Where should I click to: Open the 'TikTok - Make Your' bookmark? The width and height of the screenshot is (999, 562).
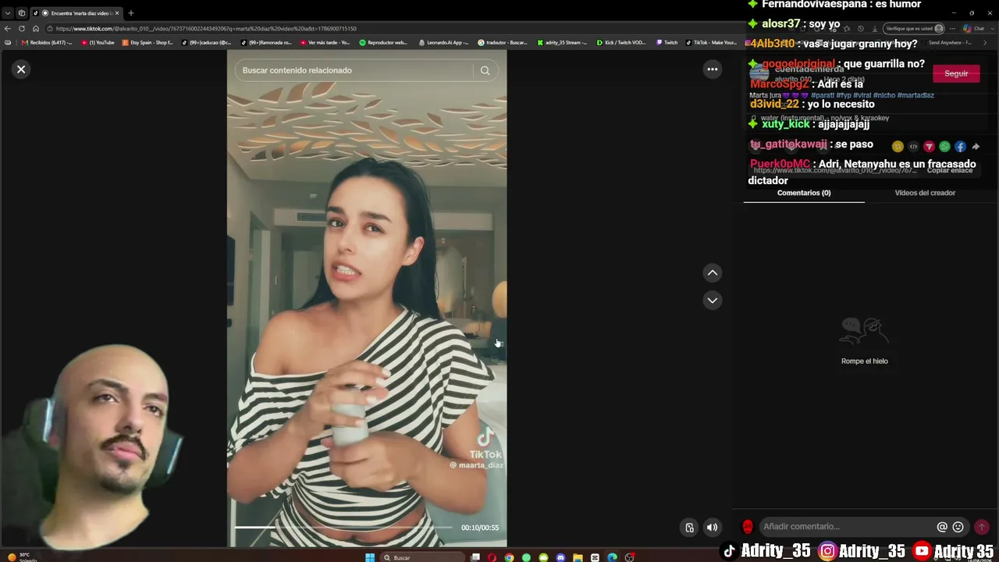tap(713, 42)
